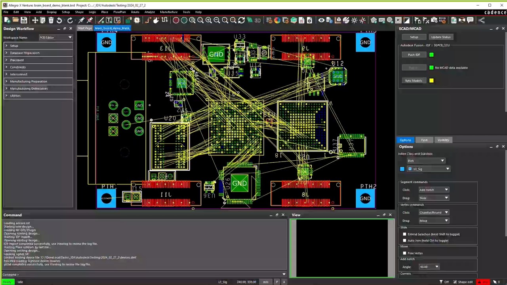Select the Zoom In tool
507x285 pixels.
208,20
